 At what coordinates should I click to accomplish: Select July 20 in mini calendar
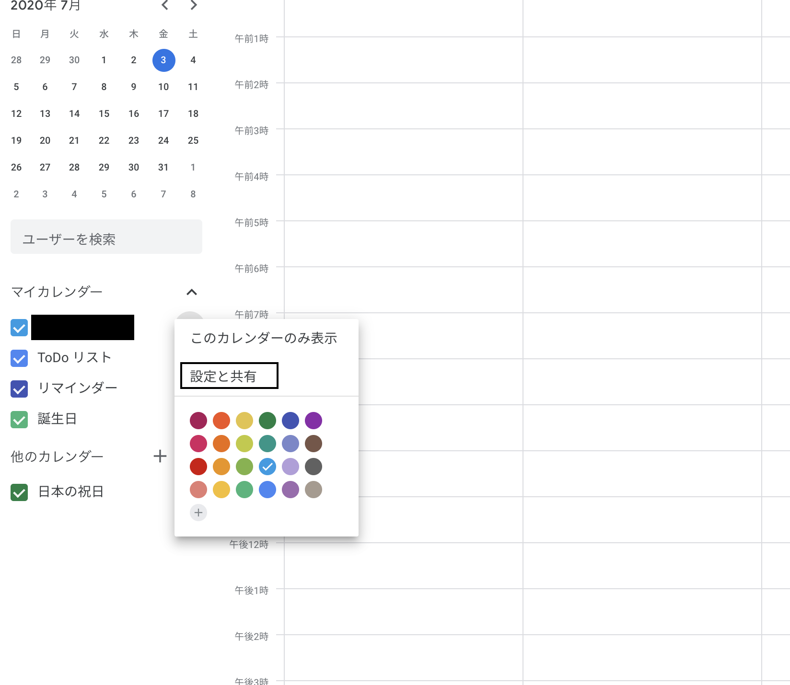point(45,140)
